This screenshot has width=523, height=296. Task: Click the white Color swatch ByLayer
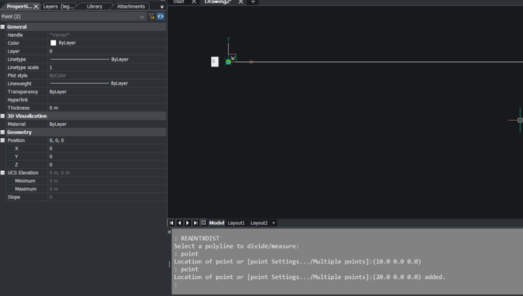click(x=54, y=43)
